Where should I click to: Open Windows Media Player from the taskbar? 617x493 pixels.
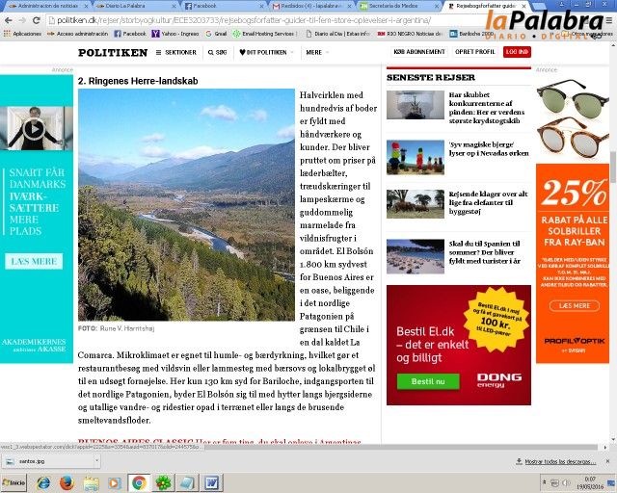[x=115, y=482]
